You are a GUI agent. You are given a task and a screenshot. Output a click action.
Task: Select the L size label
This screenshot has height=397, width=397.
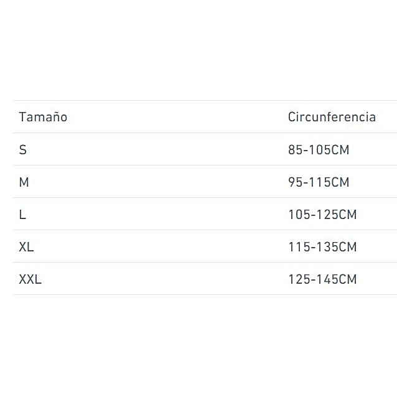coord(22,215)
